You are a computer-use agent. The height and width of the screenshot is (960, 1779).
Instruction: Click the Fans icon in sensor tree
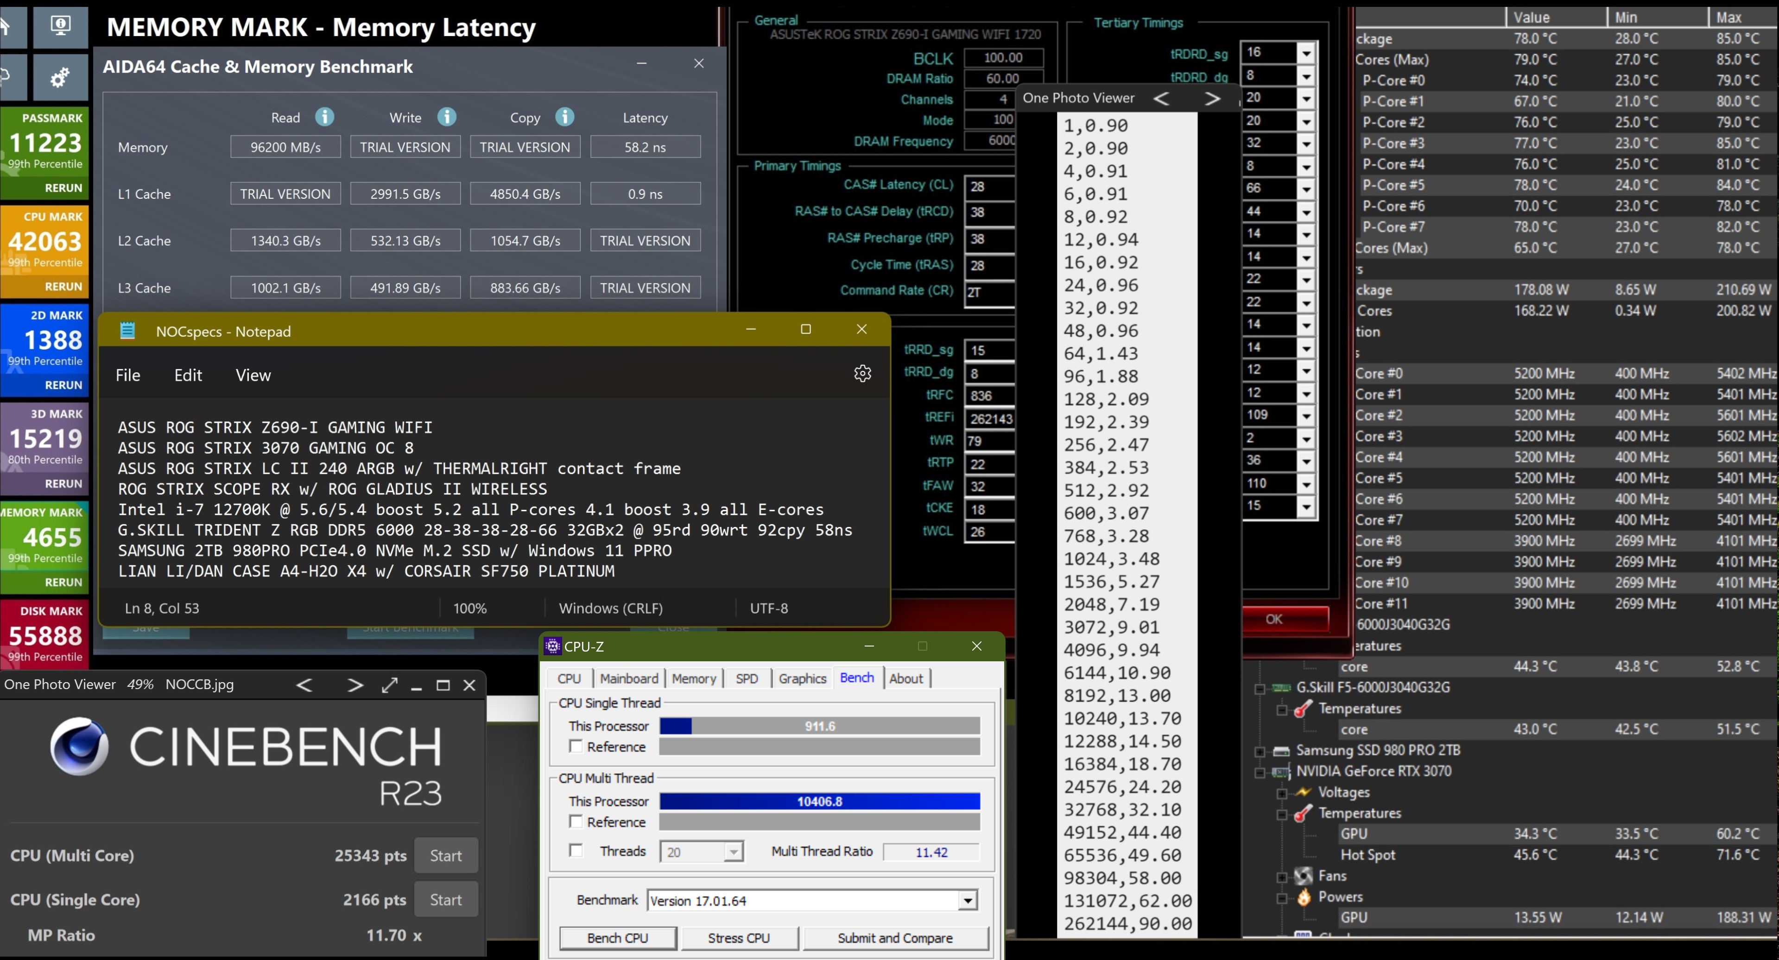point(1303,876)
